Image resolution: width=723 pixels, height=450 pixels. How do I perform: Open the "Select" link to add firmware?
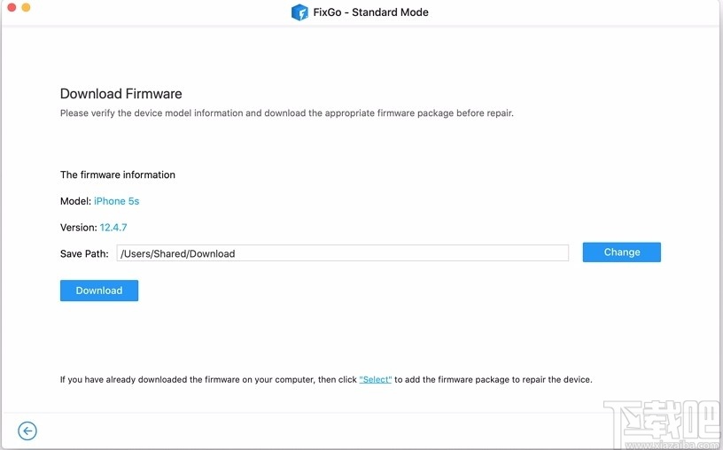coord(376,379)
